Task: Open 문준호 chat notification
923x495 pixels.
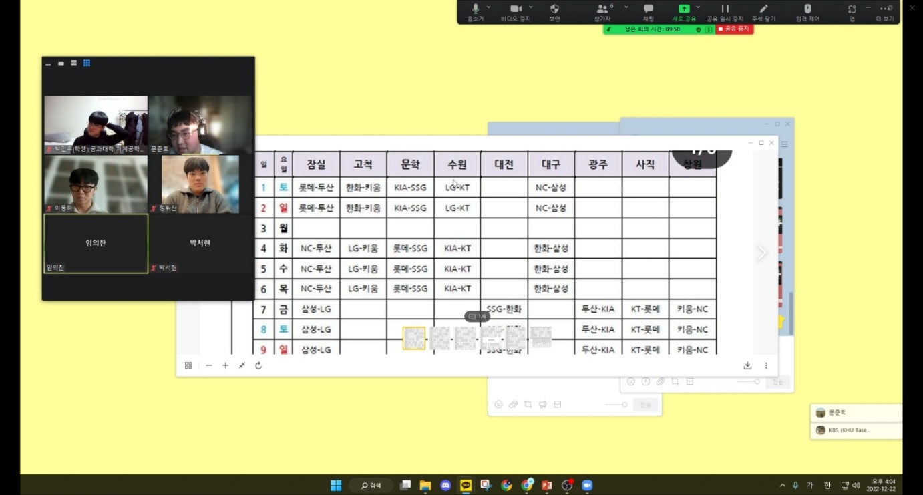Action: 856,413
